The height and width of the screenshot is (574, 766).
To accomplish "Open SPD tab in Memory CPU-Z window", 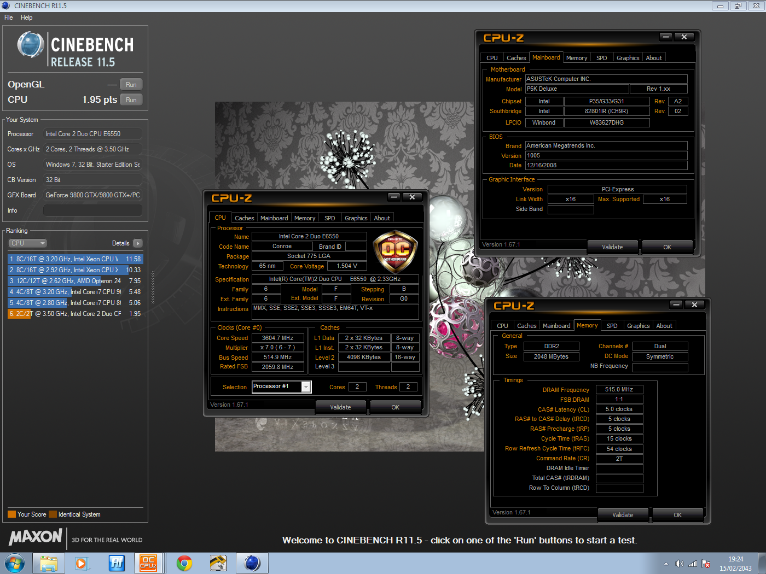I will click(x=612, y=326).
